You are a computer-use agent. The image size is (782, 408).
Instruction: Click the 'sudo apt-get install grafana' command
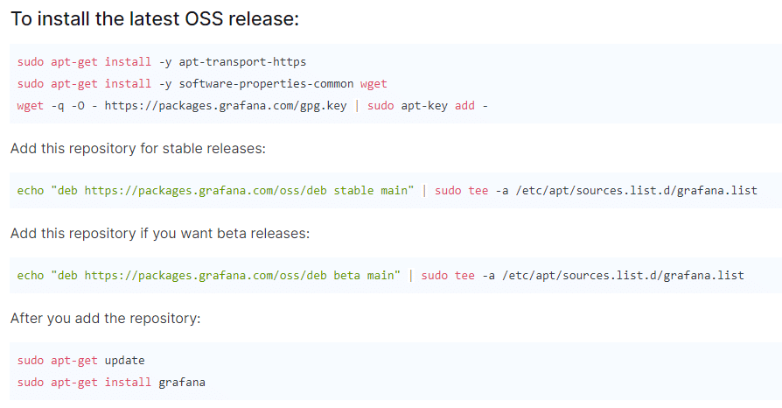coord(111,383)
